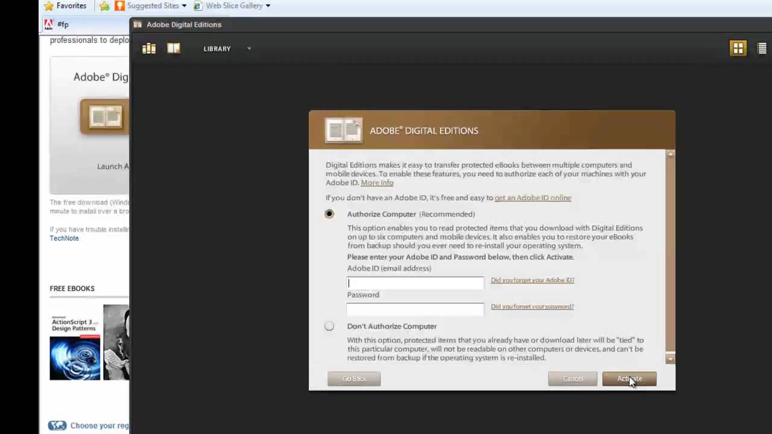This screenshot has width=772, height=434.
Task: Click dialog scrollbar down arrow
Action: 670,359
